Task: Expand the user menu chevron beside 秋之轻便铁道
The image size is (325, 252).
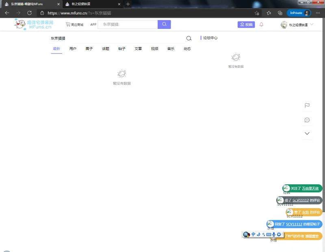Action: tap(312, 24)
